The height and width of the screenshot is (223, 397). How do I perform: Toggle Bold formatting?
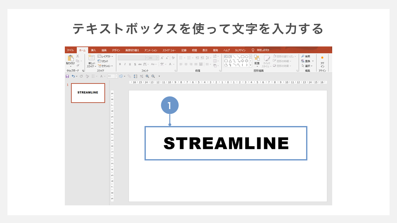120,64
